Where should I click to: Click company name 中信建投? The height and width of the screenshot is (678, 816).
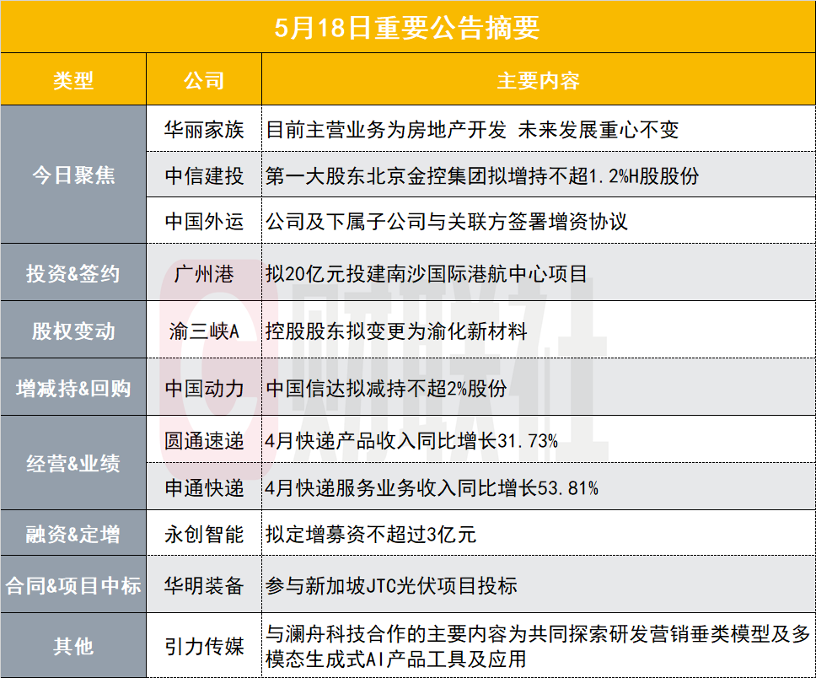(204, 175)
